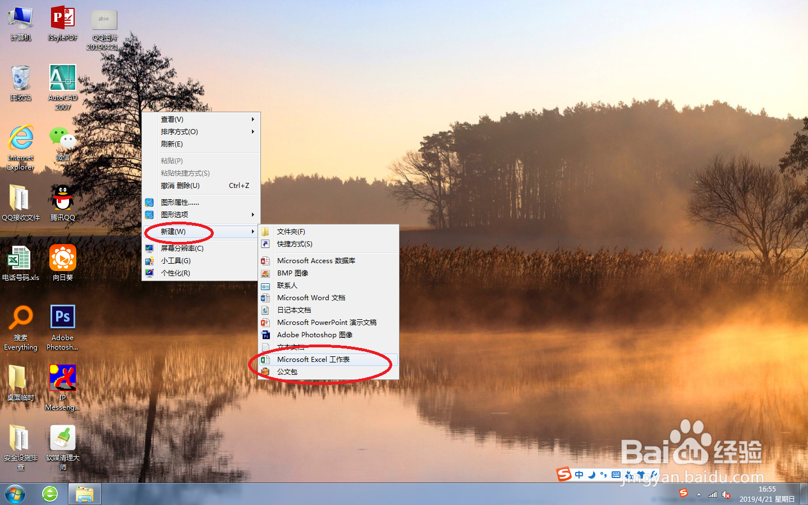Open the 微信 (WeChat) desktop icon

pyautogui.click(x=62, y=136)
